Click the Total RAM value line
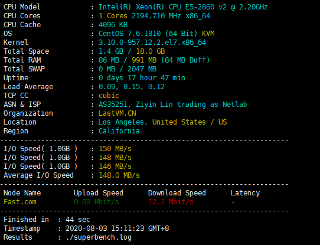 pos(154,60)
